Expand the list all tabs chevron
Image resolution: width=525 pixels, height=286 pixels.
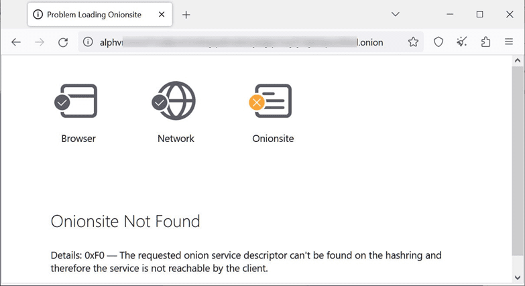click(x=396, y=14)
